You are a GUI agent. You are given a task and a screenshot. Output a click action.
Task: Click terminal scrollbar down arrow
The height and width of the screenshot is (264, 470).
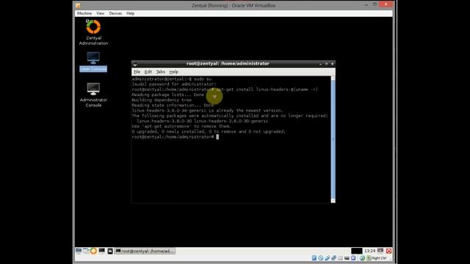[x=333, y=200]
